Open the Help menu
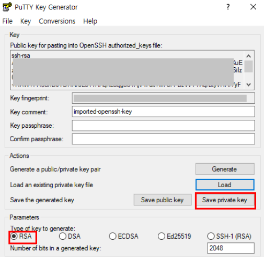 click(x=90, y=21)
